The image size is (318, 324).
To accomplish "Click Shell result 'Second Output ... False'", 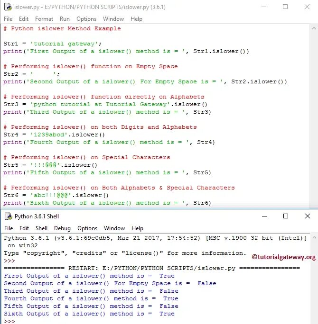I will tap(110, 283).
